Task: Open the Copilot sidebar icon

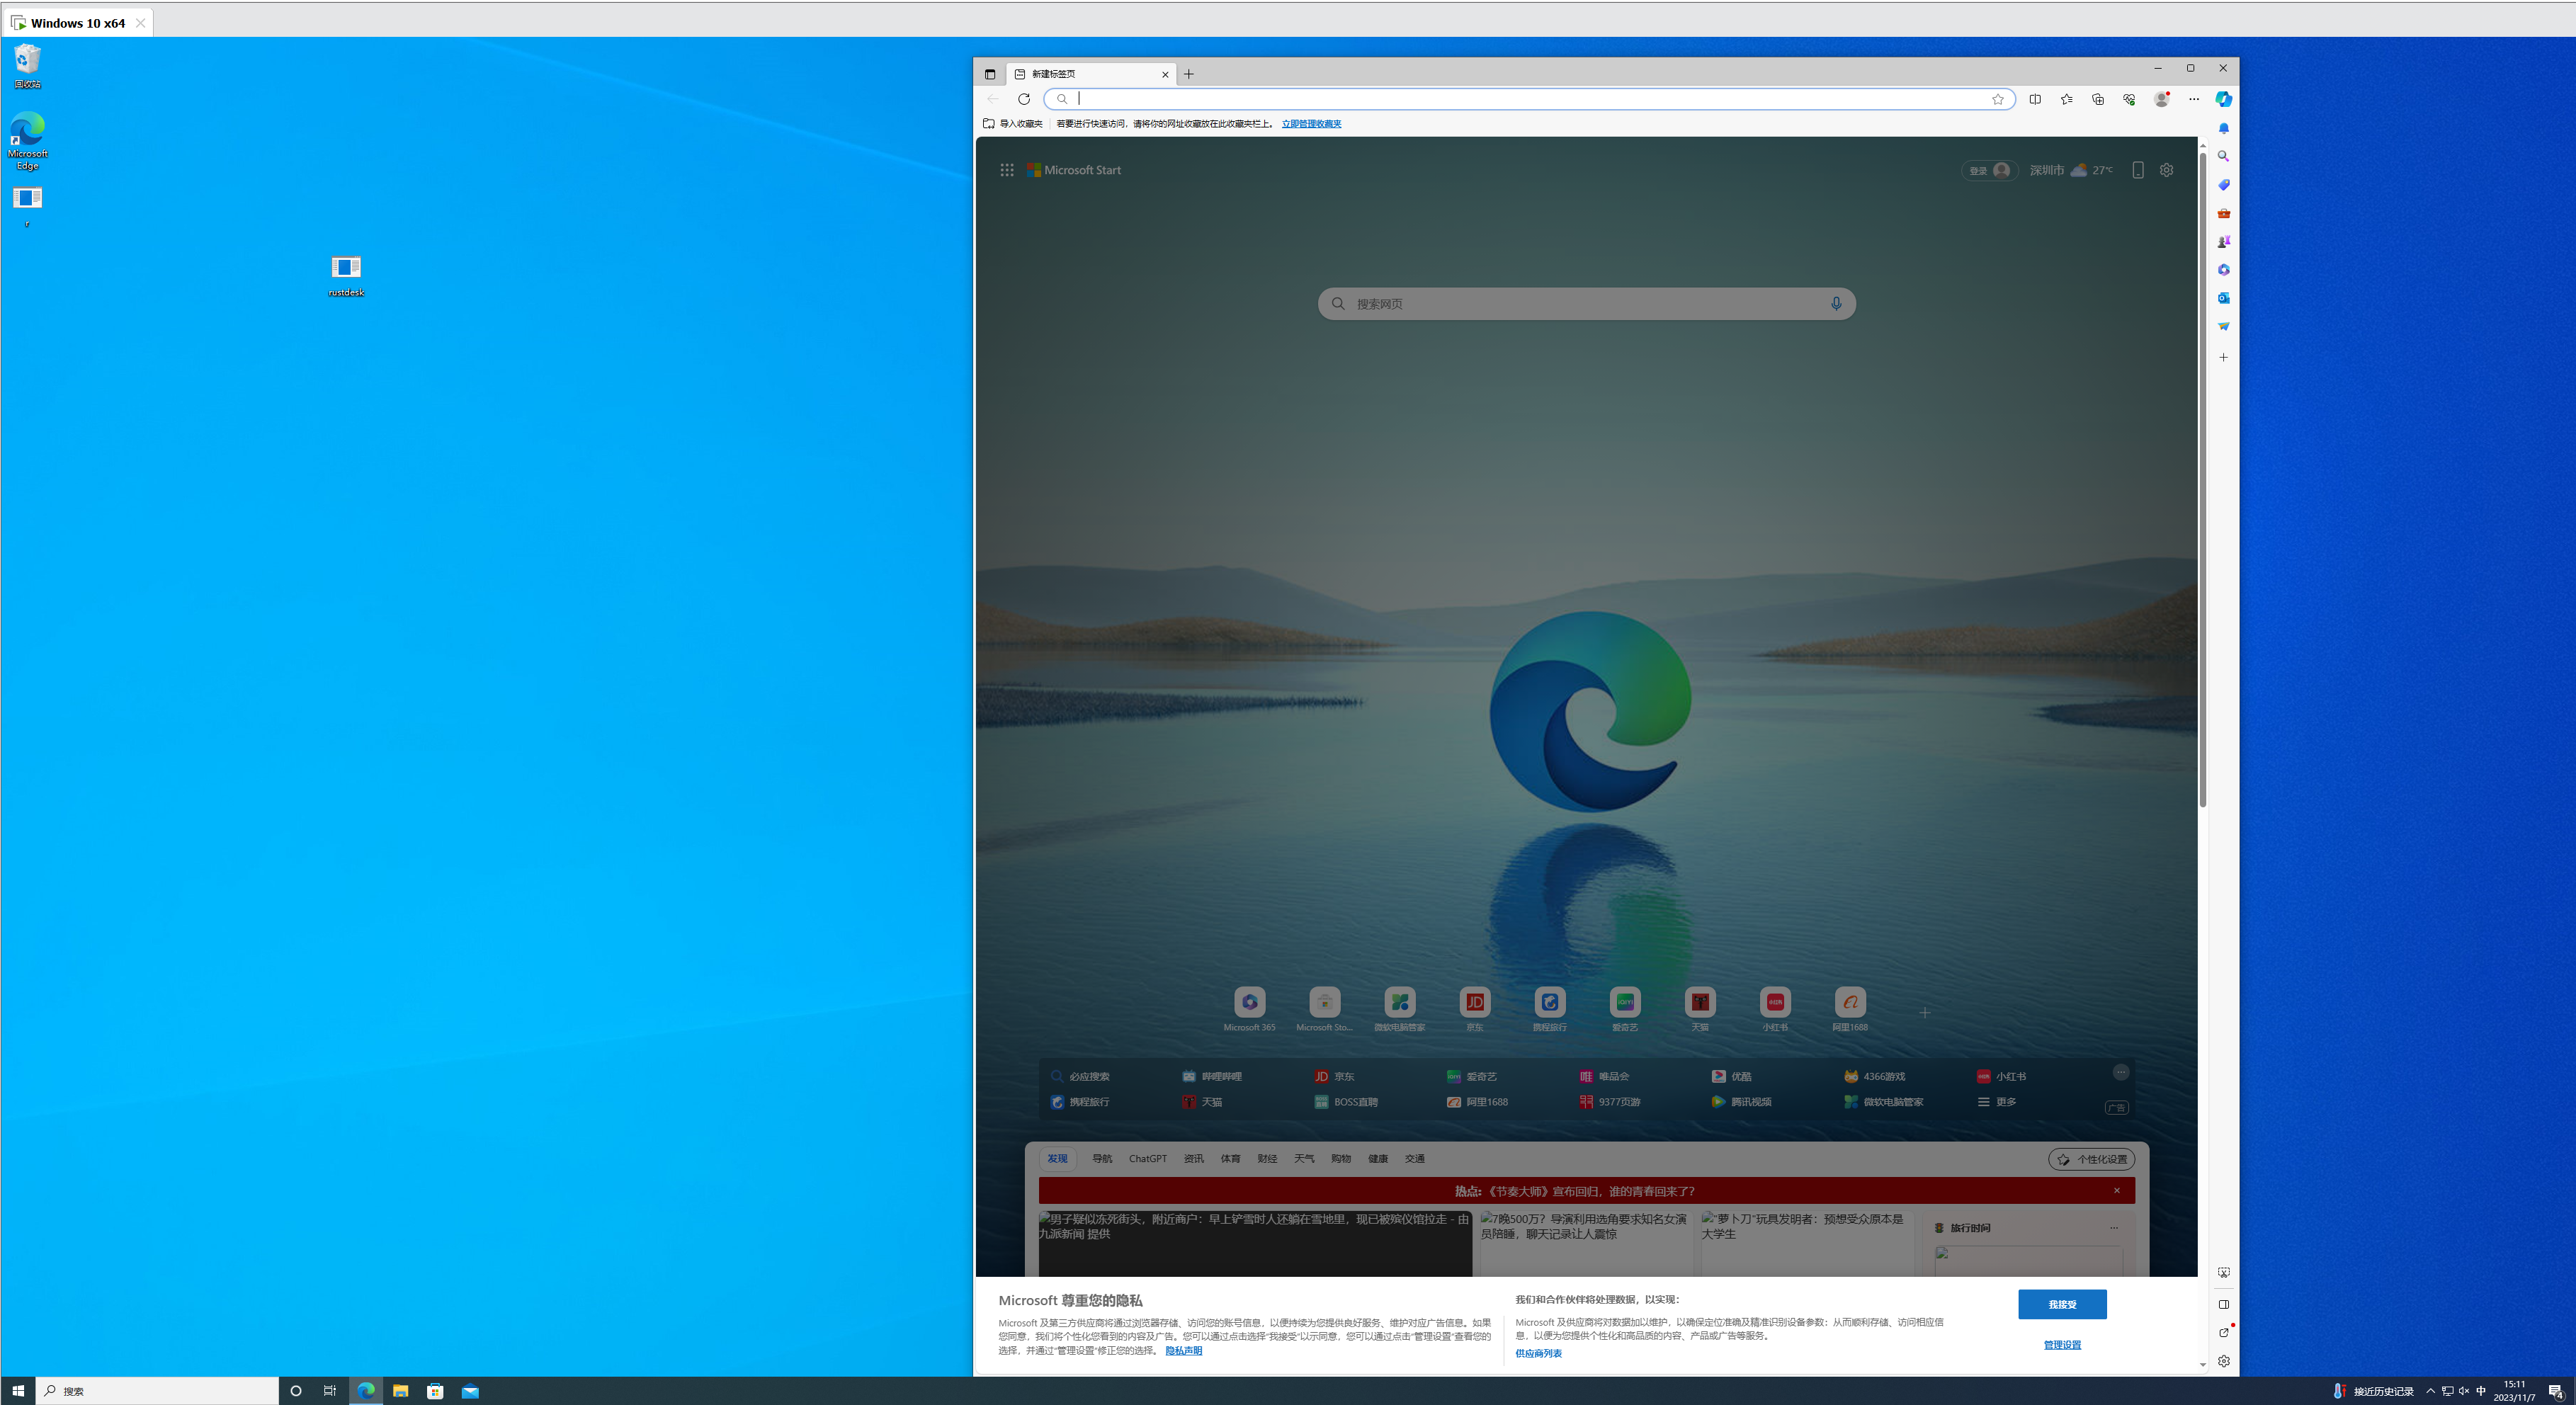Action: tap(2223, 99)
